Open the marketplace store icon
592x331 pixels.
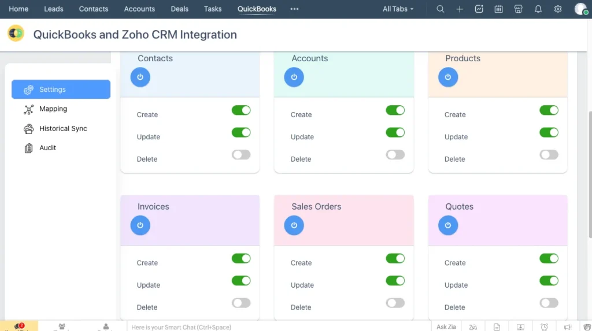[x=519, y=9]
